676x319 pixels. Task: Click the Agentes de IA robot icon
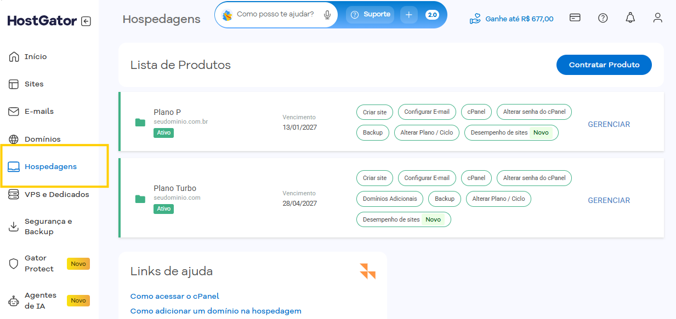tap(14, 300)
